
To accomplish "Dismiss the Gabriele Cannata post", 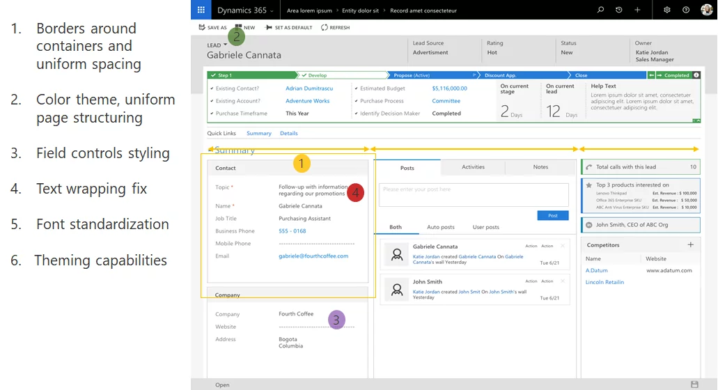I will point(563,246).
